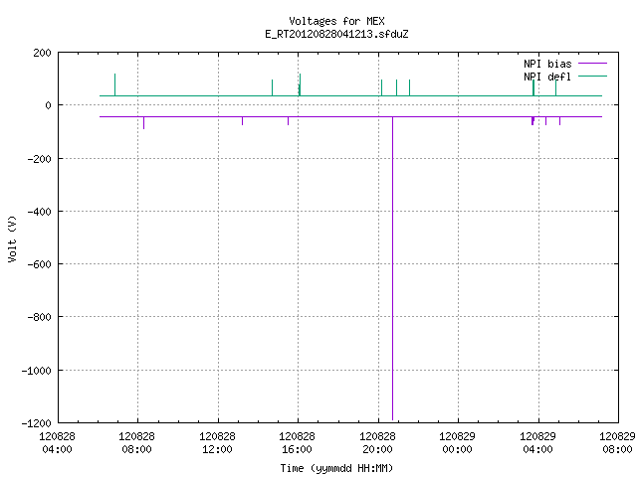
Task: Click the 'Time (yymmdd HH:MM)' x-axis label
Action: click(336, 468)
